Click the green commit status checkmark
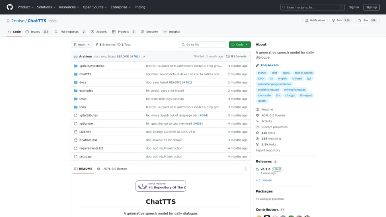Screen dimensions: 386x217 point(144,57)
